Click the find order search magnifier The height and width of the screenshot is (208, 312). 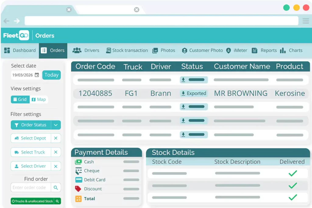pos(56,188)
